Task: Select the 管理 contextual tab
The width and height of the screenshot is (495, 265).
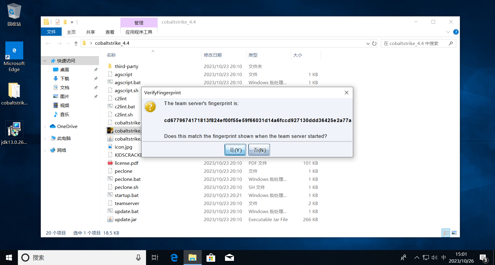Action: (x=139, y=23)
